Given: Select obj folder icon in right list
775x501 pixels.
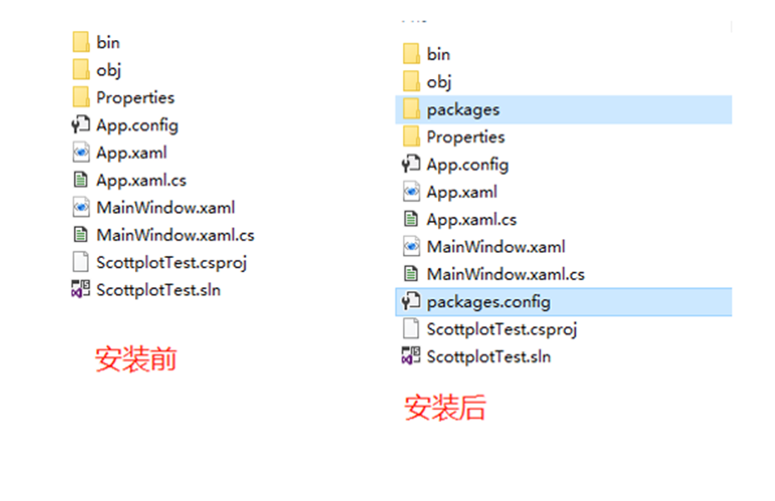Looking at the screenshot, I should coord(411,81).
